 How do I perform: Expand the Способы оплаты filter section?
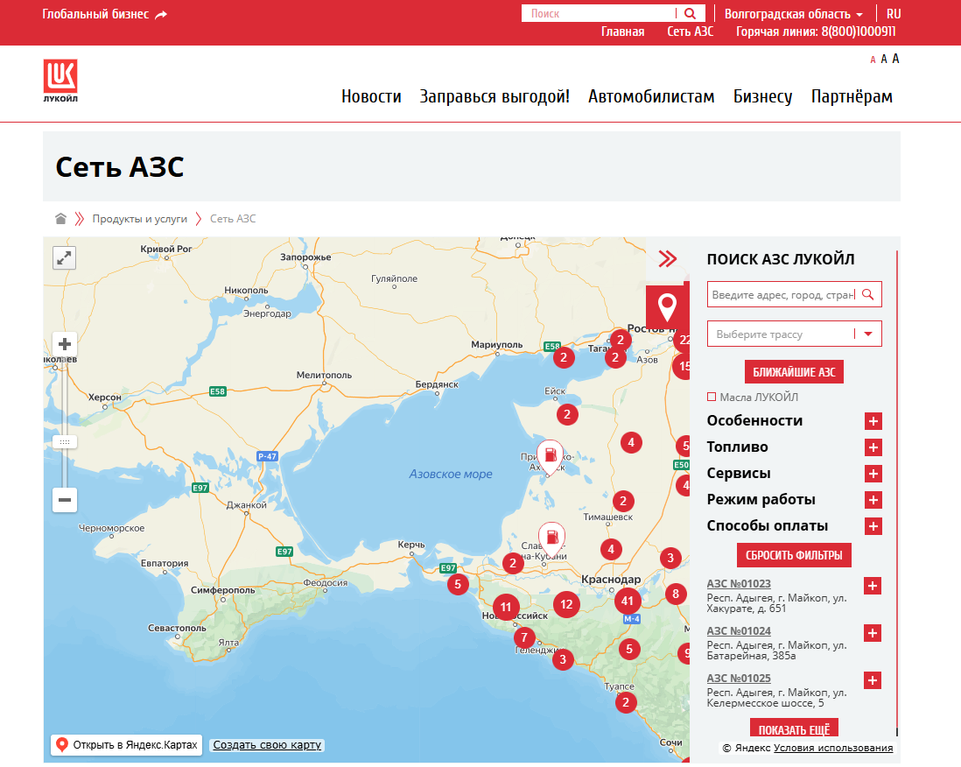(x=873, y=526)
